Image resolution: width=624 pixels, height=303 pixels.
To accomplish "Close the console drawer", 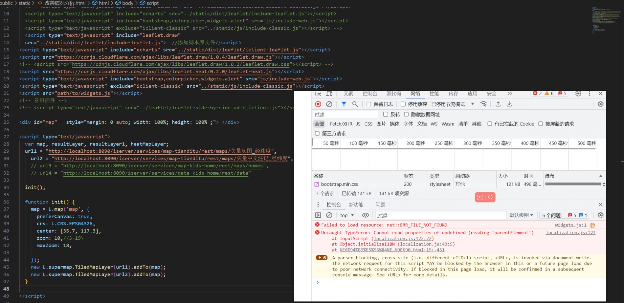I will coord(600,205).
